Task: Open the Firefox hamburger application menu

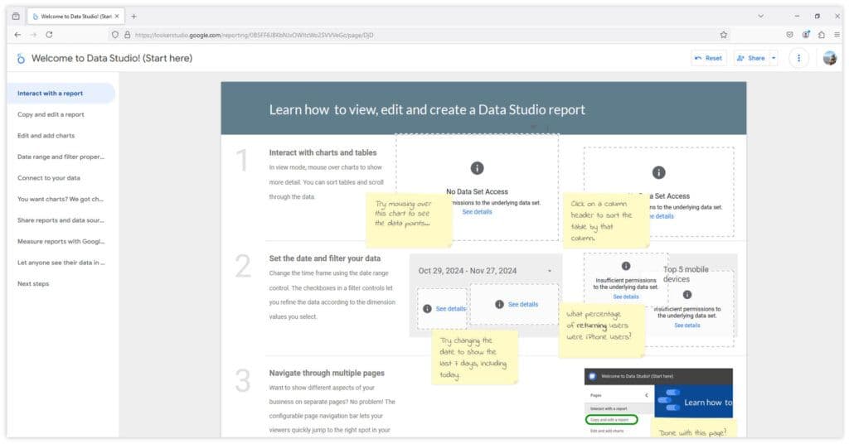Action: [x=837, y=35]
